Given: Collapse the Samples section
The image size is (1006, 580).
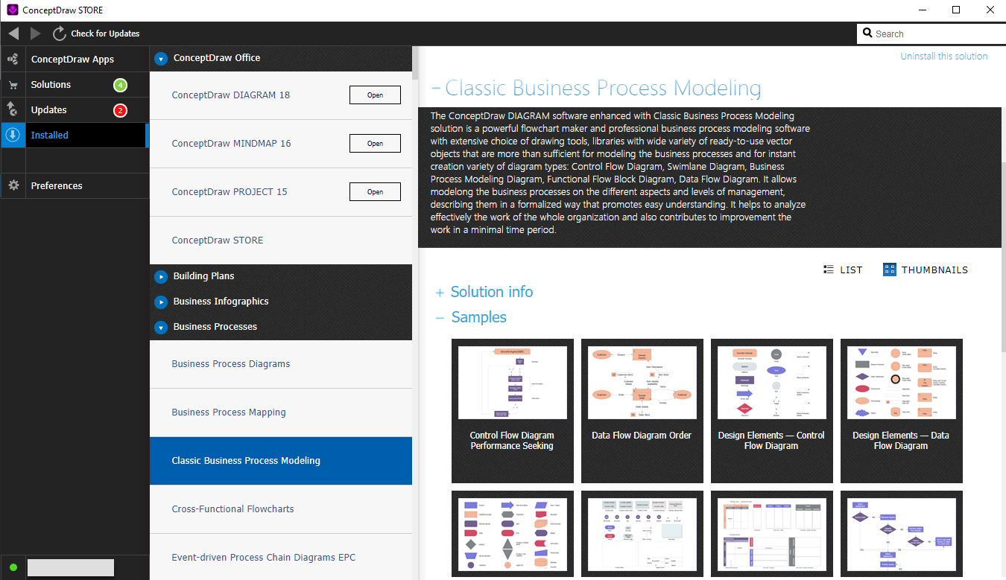Looking at the screenshot, I should [440, 318].
